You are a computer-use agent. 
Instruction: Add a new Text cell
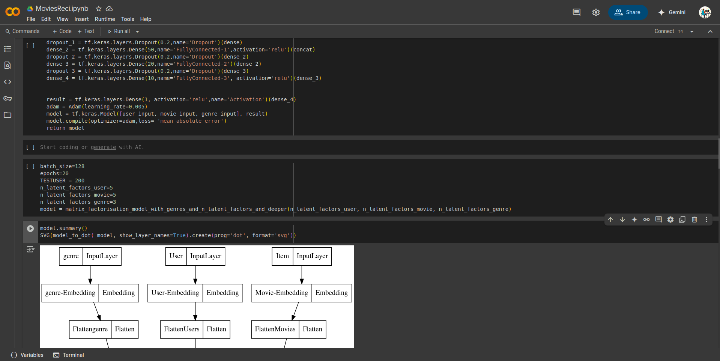pyautogui.click(x=86, y=31)
